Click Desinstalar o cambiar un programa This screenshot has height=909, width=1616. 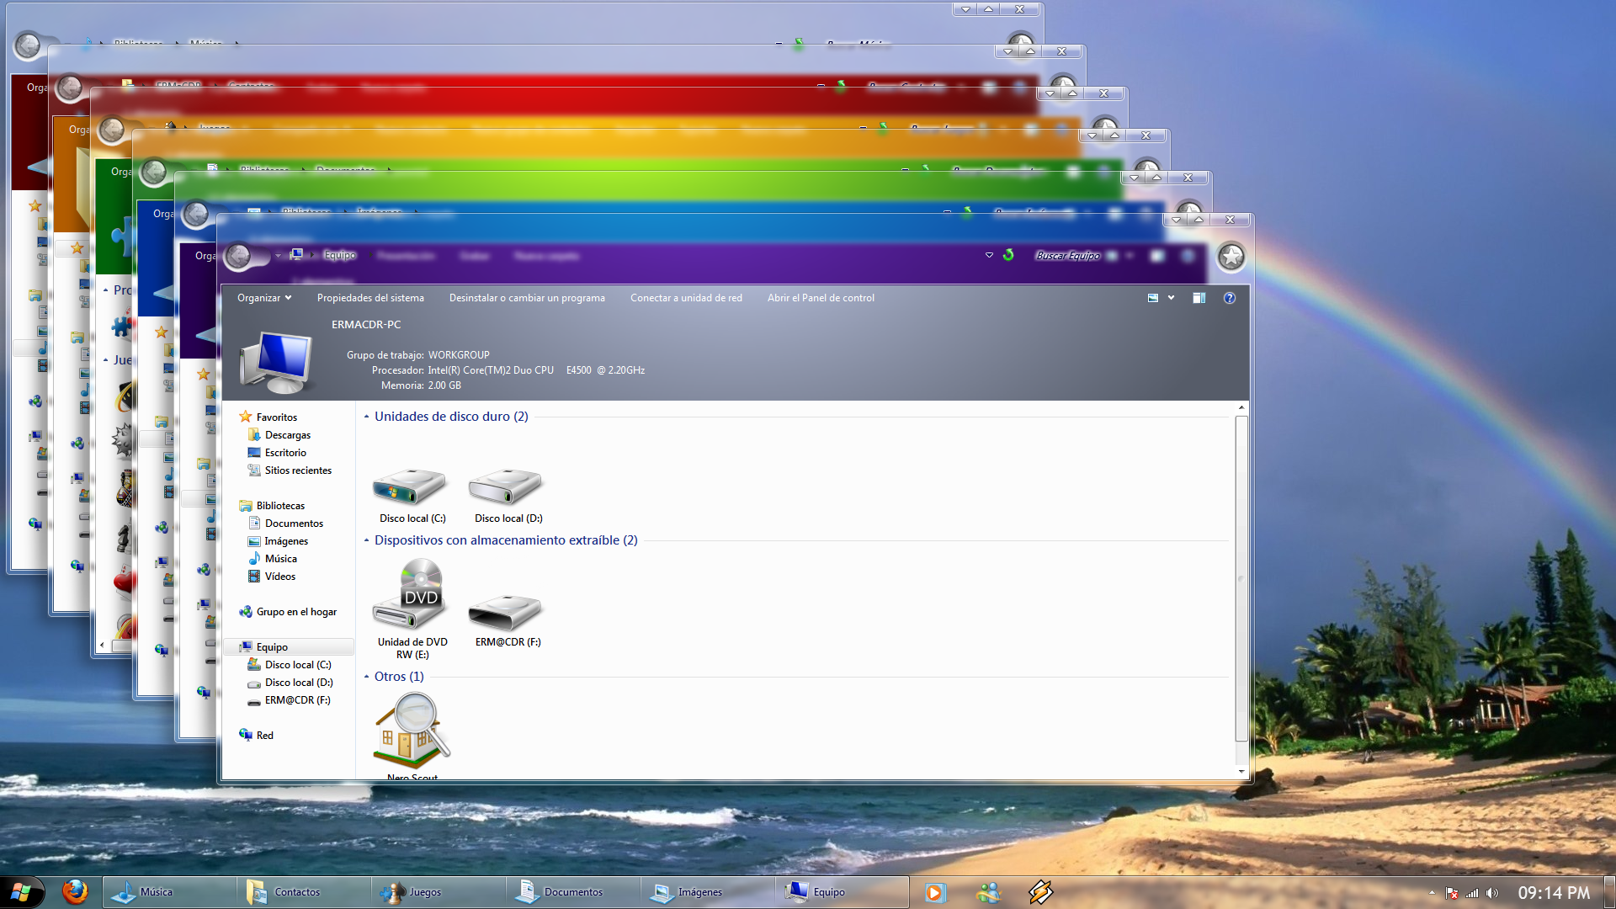527,298
